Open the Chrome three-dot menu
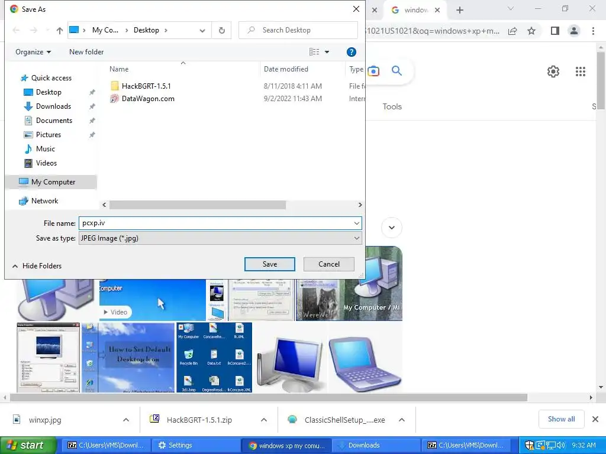This screenshot has width=606, height=454. pos(593,31)
